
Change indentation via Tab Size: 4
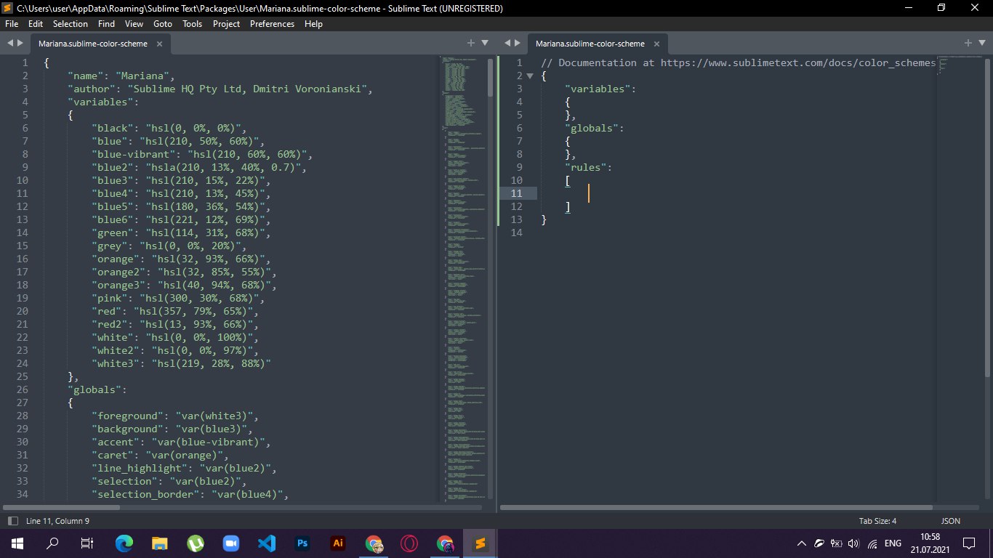877,521
